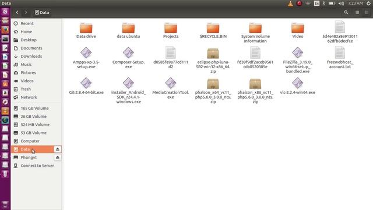Select phalcon_x64_vc11 zip archive
The height and width of the screenshot is (210, 373).
pyautogui.click(x=213, y=90)
